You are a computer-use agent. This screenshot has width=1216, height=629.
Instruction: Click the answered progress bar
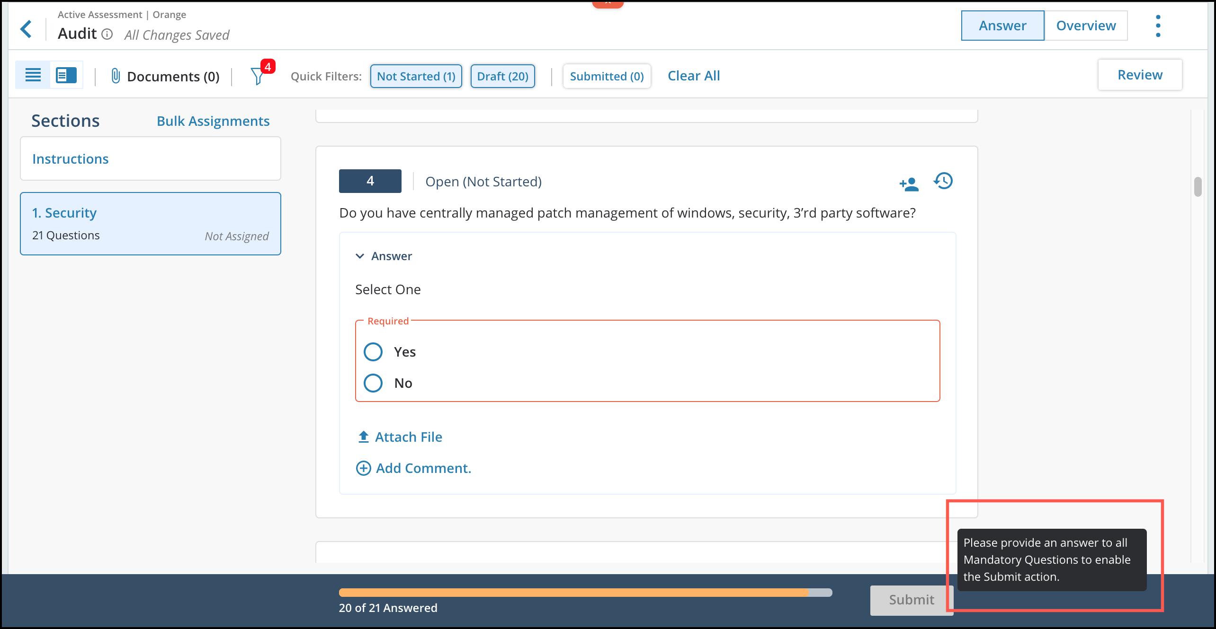click(x=585, y=593)
